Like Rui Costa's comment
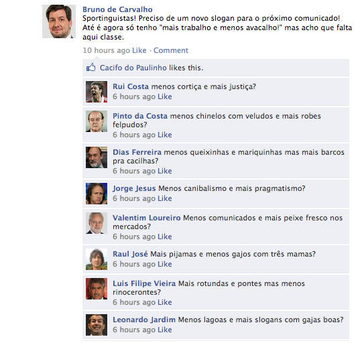 coord(165,96)
